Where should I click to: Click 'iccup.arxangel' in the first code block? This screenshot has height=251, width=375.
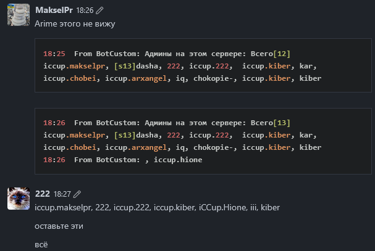(x=136, y=78)
